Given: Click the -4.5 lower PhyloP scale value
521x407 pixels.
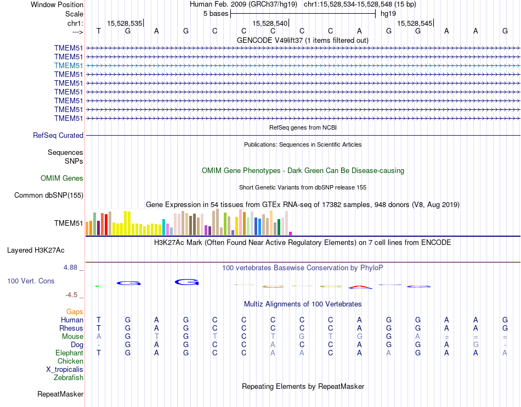Looking at the screenshot, I should 71,295.
